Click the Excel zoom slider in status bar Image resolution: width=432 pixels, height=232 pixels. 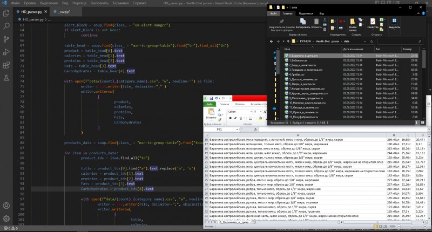pos(413,226)
